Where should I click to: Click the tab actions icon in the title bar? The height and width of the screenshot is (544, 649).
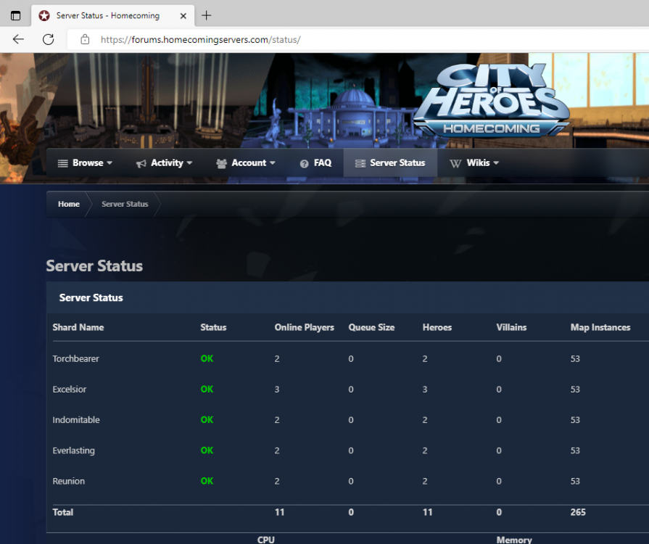point(15,15)
